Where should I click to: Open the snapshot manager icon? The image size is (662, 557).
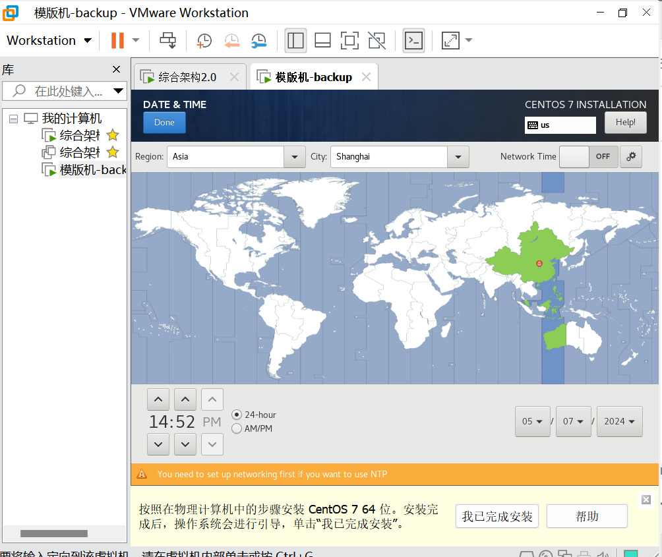pyautogui.click(x=258, y=40)
